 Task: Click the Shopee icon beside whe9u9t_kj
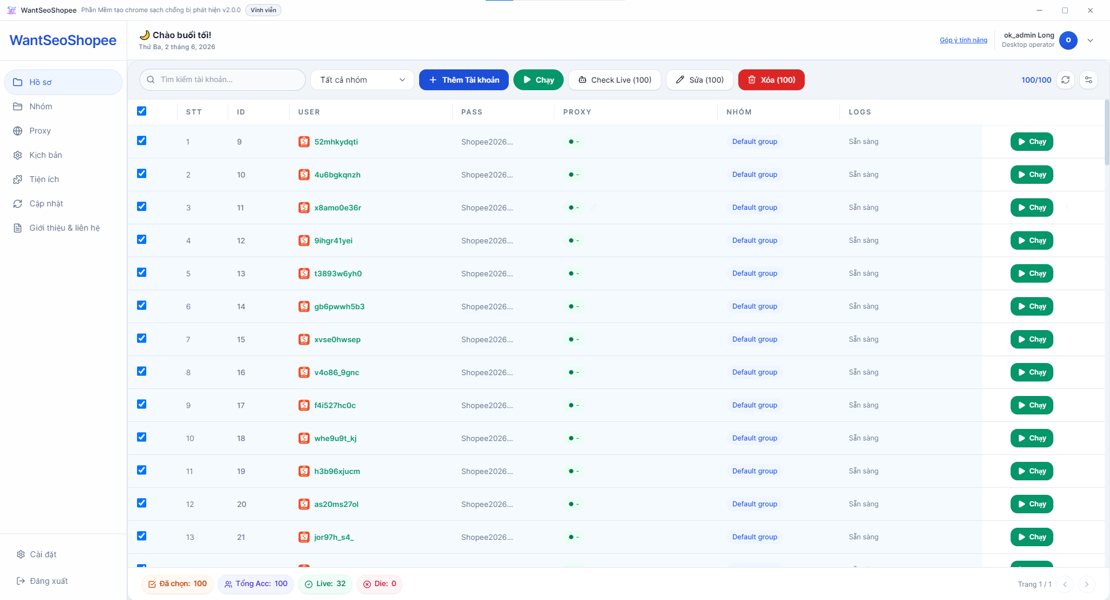[x=304, y=438]
